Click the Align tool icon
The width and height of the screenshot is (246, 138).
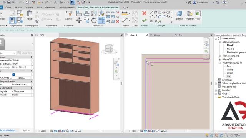coord(79,13)
